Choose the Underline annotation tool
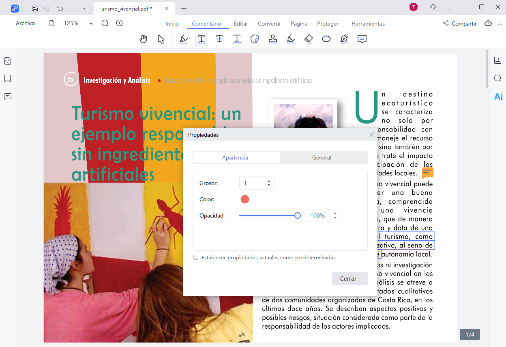Image resolution: width=506 pixels, height=347 pixels. [x=237, y=39]
